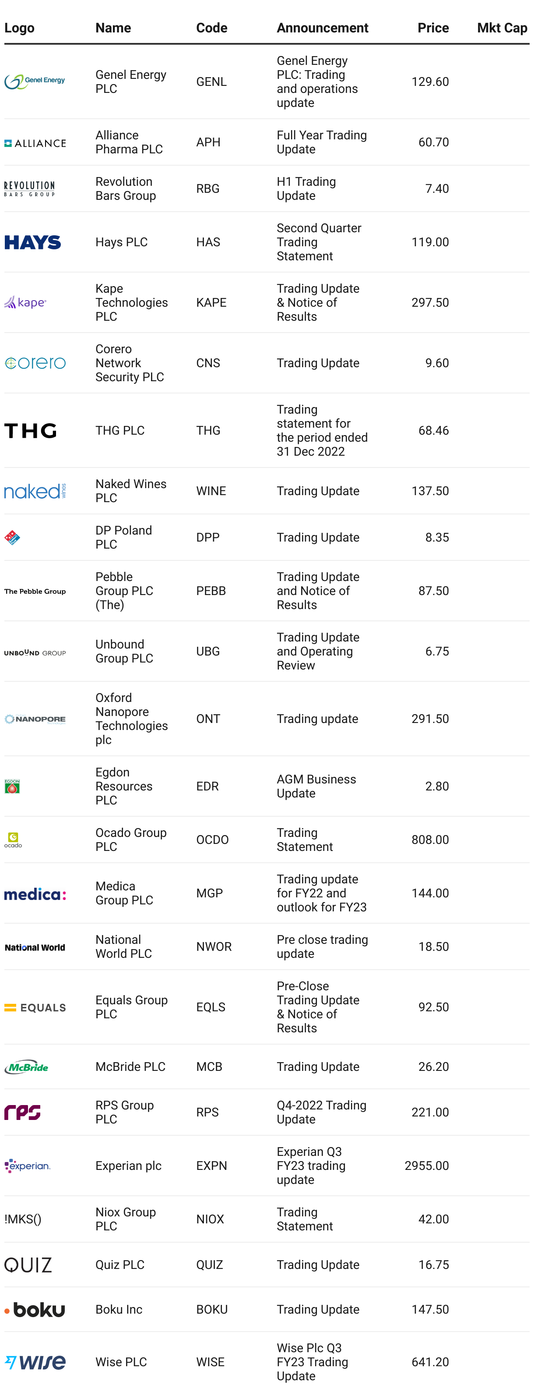The image size is (534, 1396).
Task: Sort the table by Name header
Action: click(113, 28)
